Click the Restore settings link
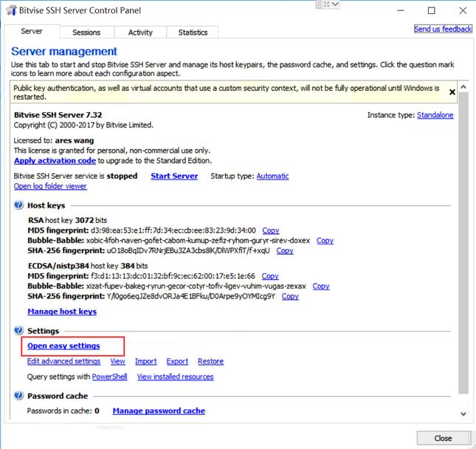This screenshot has width=476, height=449. [210, 362]
